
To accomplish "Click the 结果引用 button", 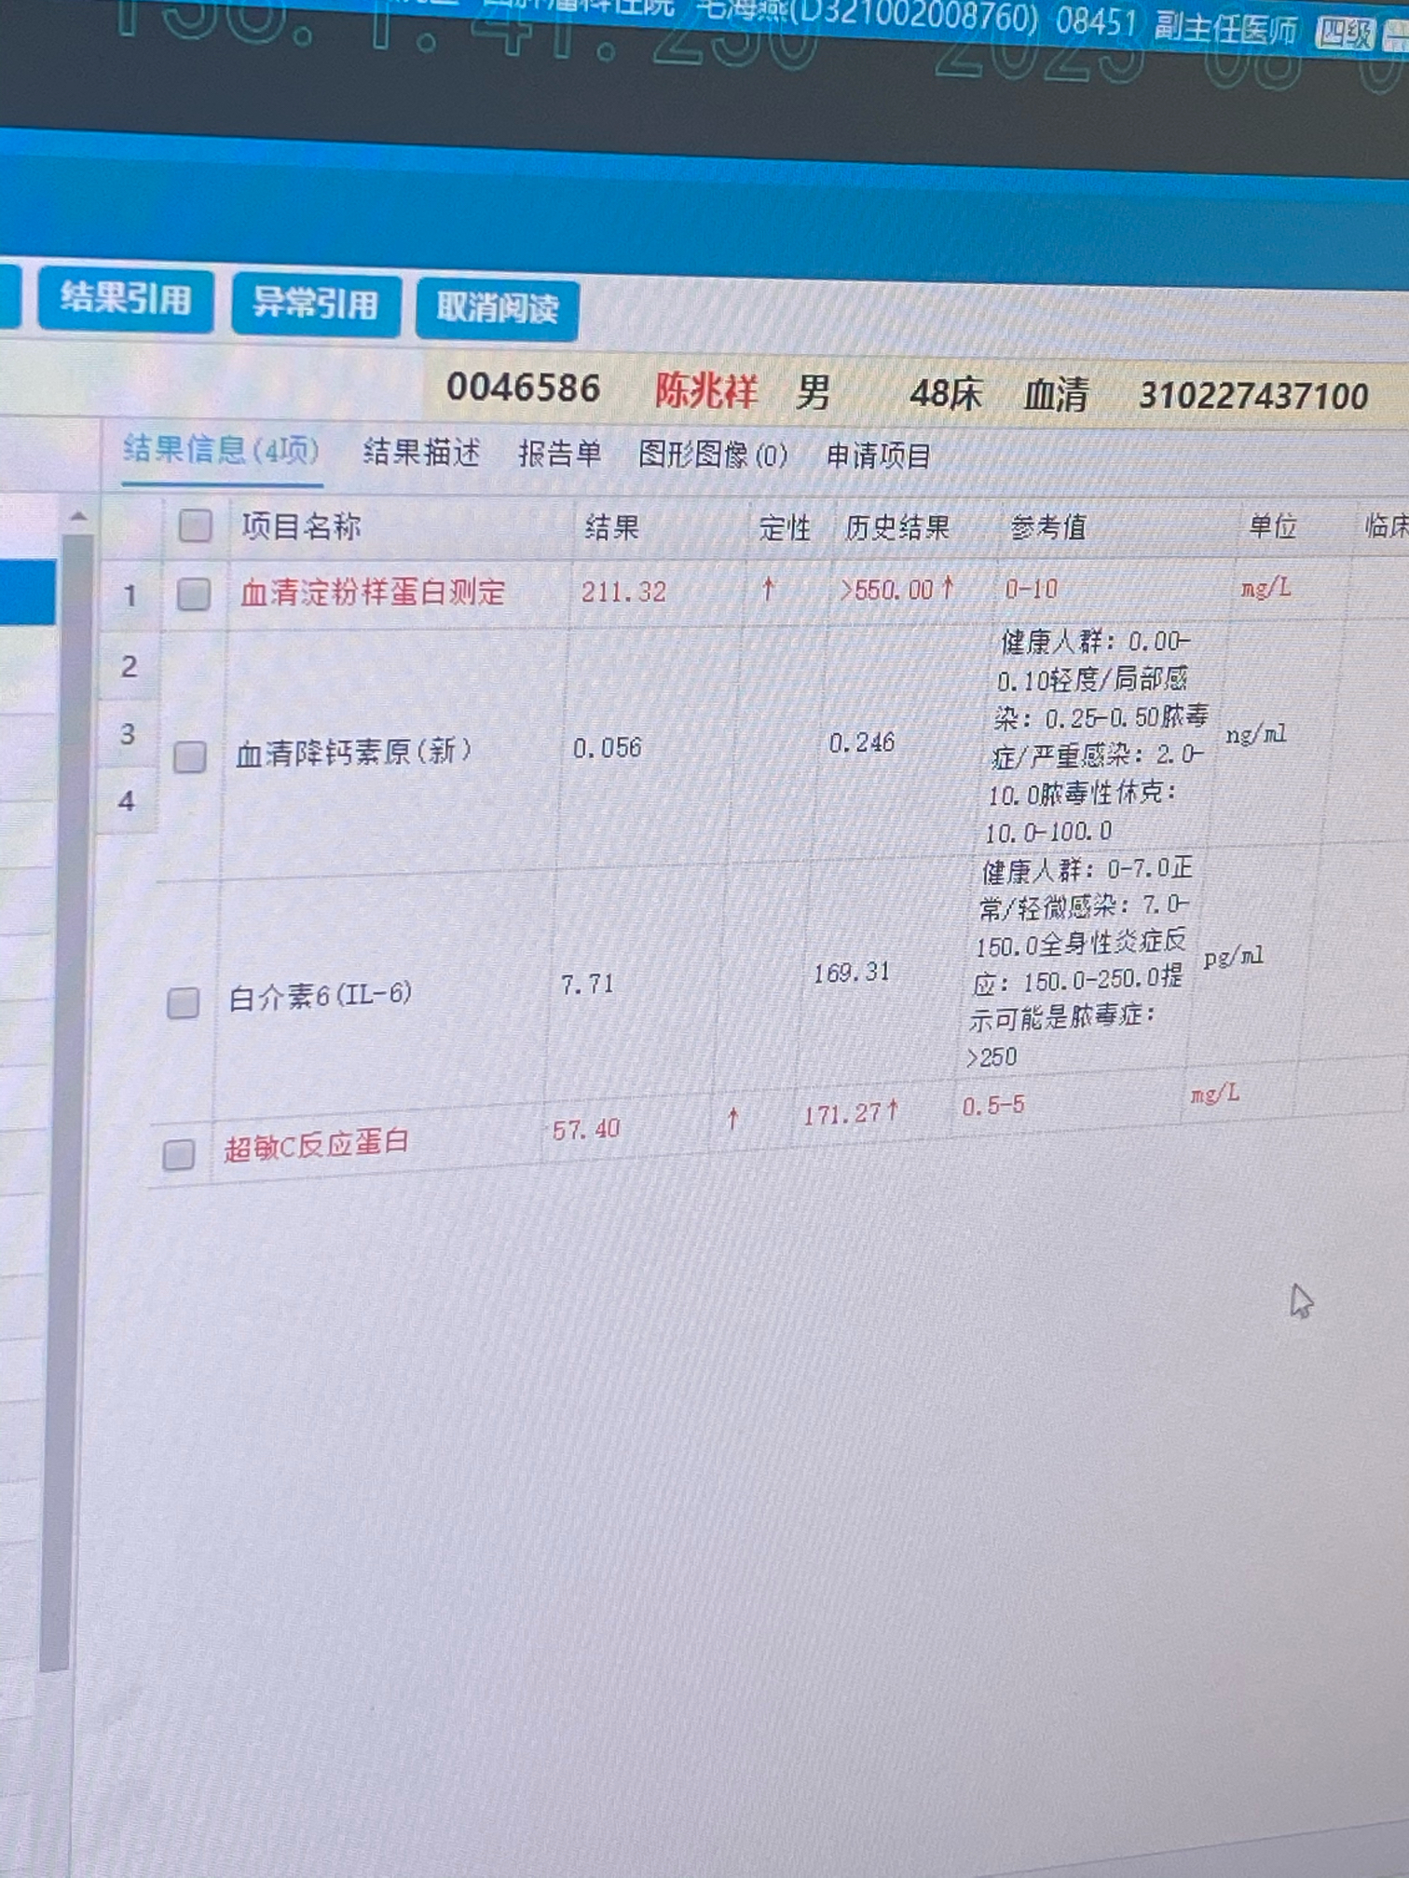I will pyautogui.click(x=125, y=299).
